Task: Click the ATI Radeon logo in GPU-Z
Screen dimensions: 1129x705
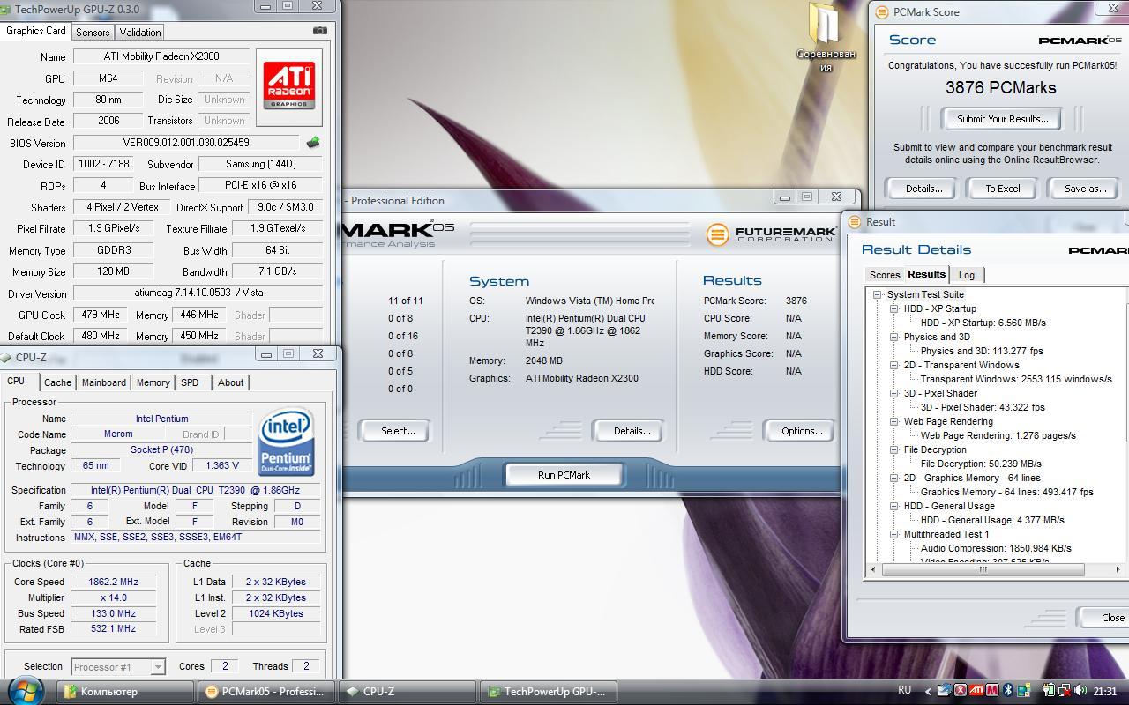Action: pos(289,86)
